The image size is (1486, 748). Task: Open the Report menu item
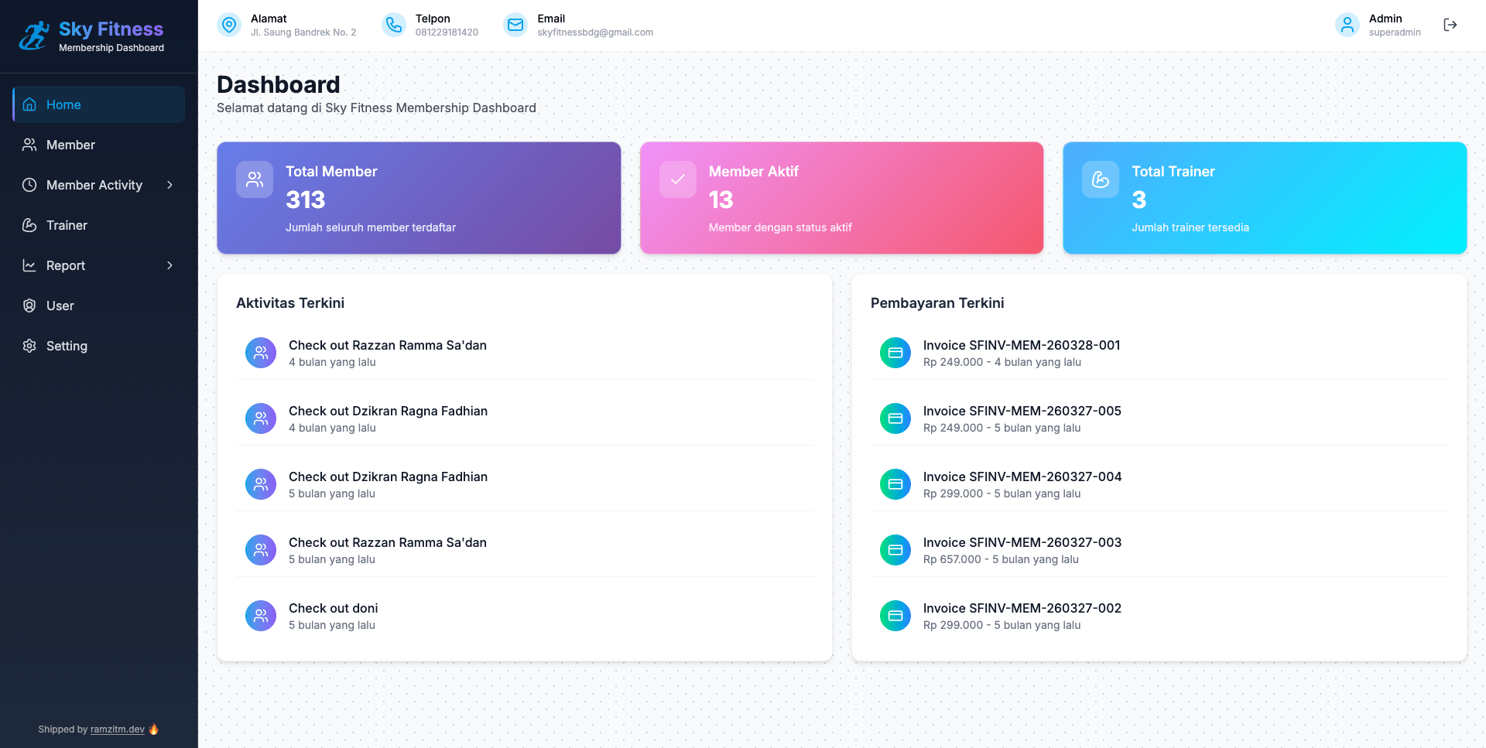coord(98,265)
